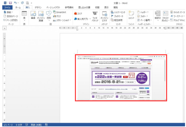
Task: Click the ハイパーリンク button
Action: point(118,12)
